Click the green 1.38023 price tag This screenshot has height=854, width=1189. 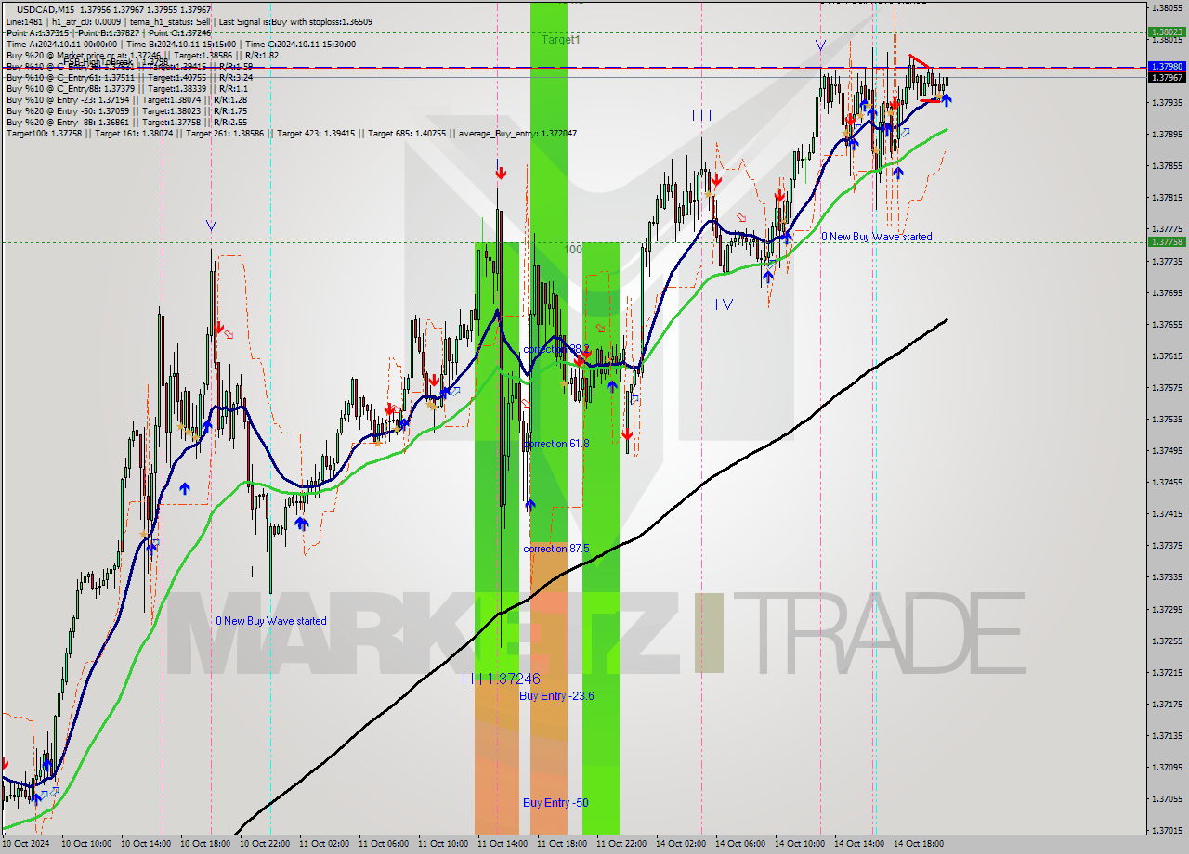[1167, 32]
